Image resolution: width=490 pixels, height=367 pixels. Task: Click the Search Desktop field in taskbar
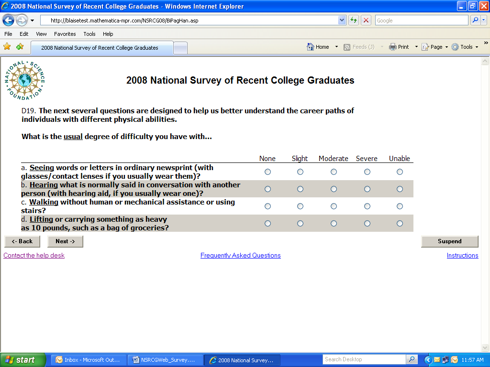coord(364,359)
